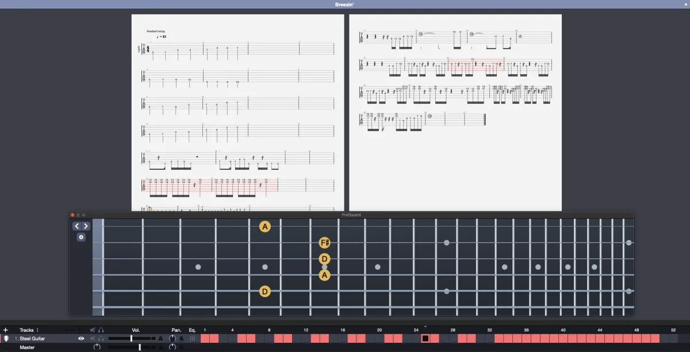Click the tempo marking '= 83' on the score
Viewport: 690px width, 352px height.
pyautogui.click(x=162, y=36)
